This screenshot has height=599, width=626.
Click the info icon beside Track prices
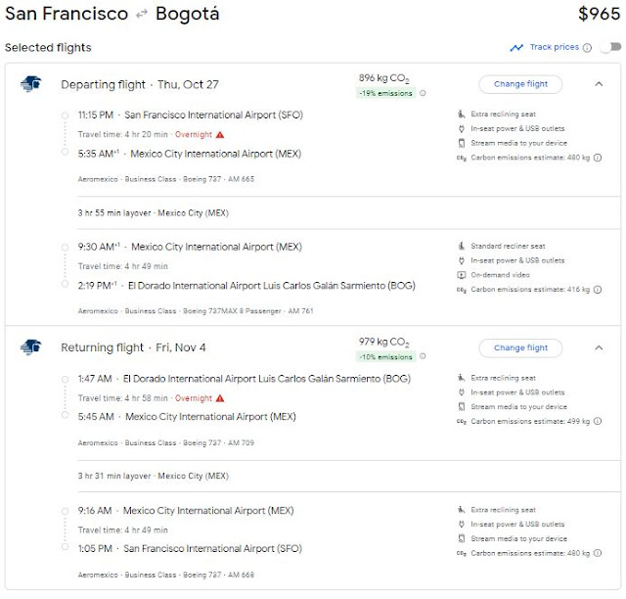pyautogui.click(x=587, y=48)
